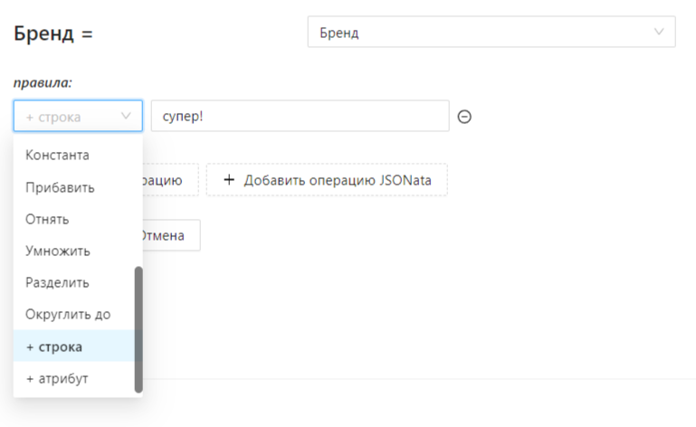The image size is (696, 427).
Task: Choose the Разделить operation
Action: pyautogui.click(x=57, y=282)
